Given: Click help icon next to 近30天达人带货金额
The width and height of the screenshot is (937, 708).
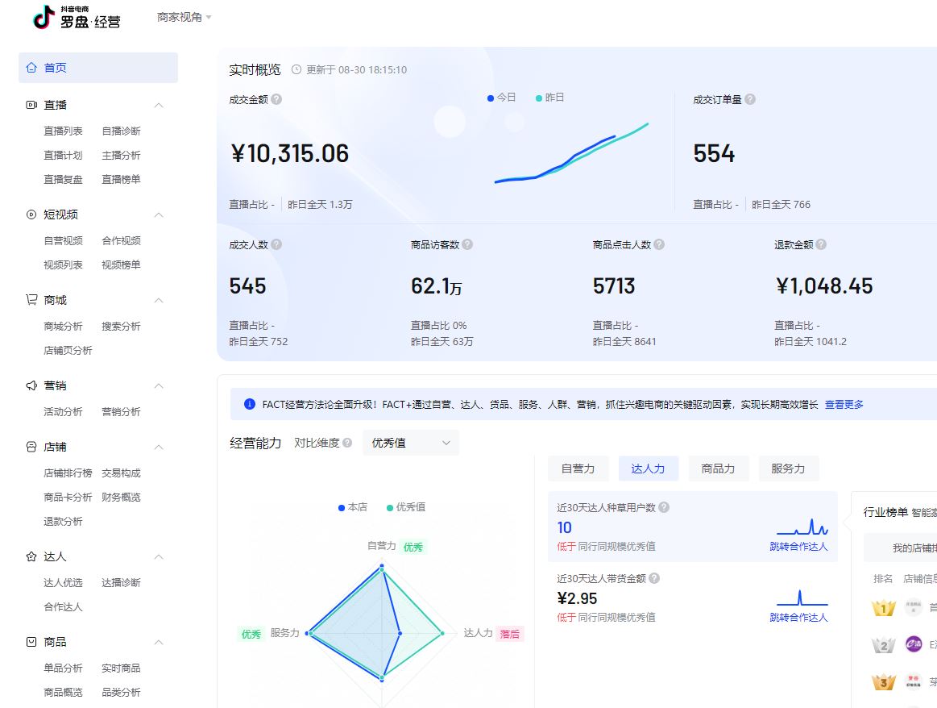Looking at the screenshot, I should (653, 578).
